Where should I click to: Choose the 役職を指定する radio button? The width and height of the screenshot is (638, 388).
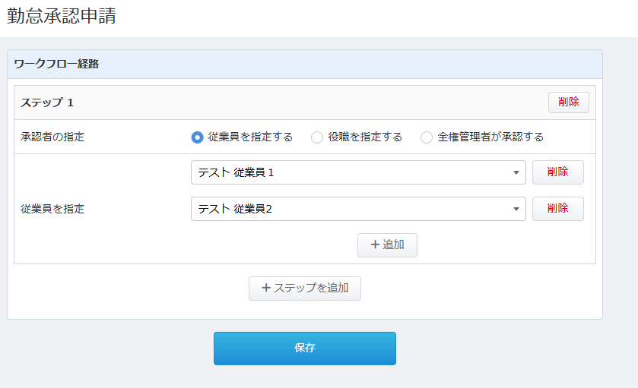317,137
